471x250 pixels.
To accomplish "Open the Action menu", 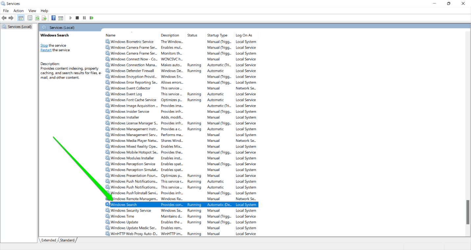I will (18, 11).
